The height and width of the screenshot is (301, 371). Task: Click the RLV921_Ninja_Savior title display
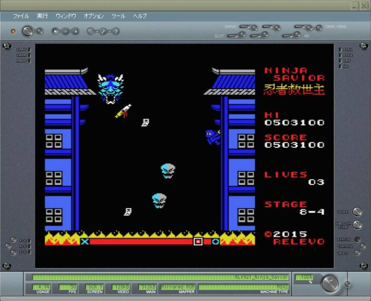point(161,277)
